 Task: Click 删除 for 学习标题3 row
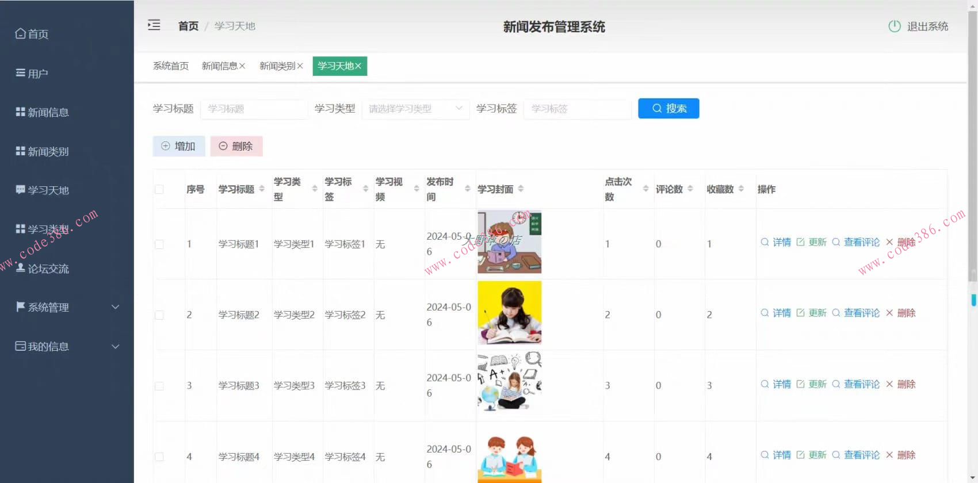coord(900,384)
